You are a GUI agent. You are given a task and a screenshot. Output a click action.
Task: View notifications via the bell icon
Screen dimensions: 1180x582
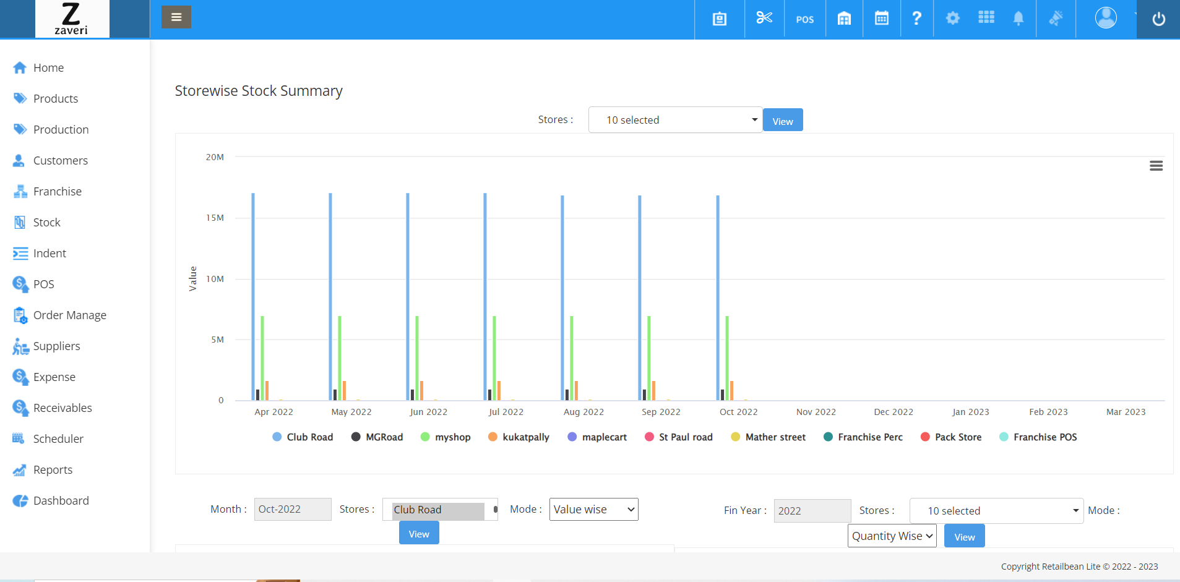tap(1019, 19)
